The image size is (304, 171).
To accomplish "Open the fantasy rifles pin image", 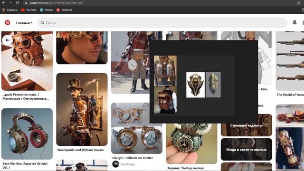I will [x=290, y=61].
